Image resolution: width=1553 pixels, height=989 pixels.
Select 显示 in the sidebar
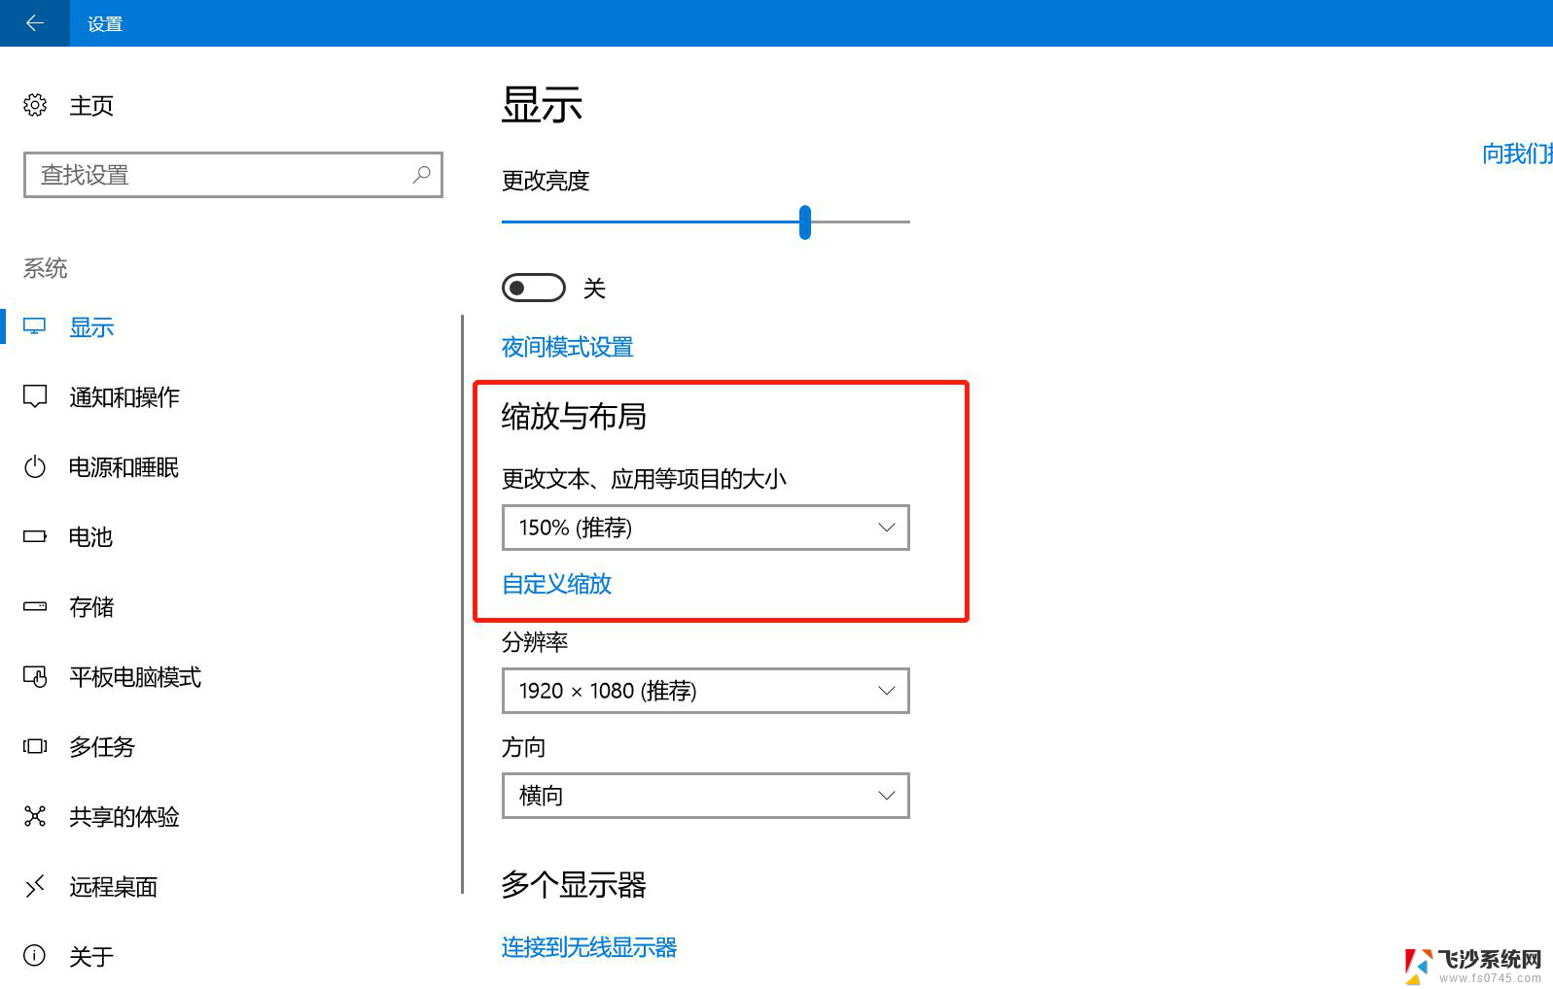tap(91, 327)
